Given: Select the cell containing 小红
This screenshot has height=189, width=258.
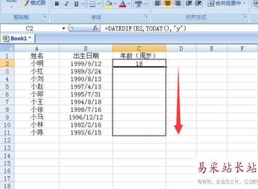Looking at the screenshot, I should [x=37, y=71].
